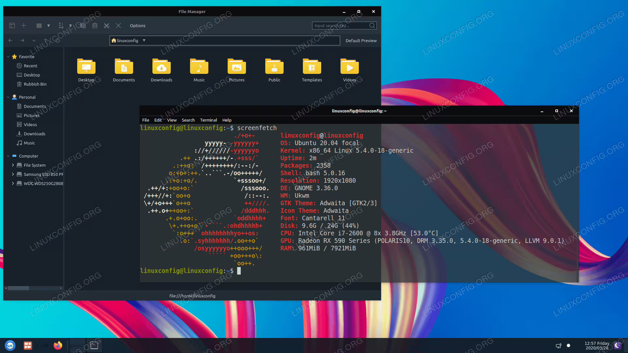Viewport: 628px width, 353px height.
Task: Toggle the File Manager layout pane icon
Action: click(12, 25)
